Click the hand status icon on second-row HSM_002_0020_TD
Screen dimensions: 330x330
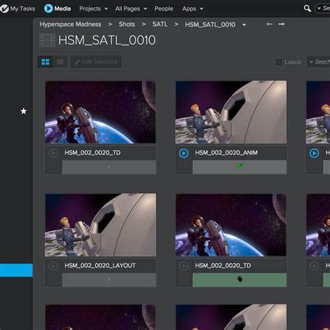click(x=239, y=278)
